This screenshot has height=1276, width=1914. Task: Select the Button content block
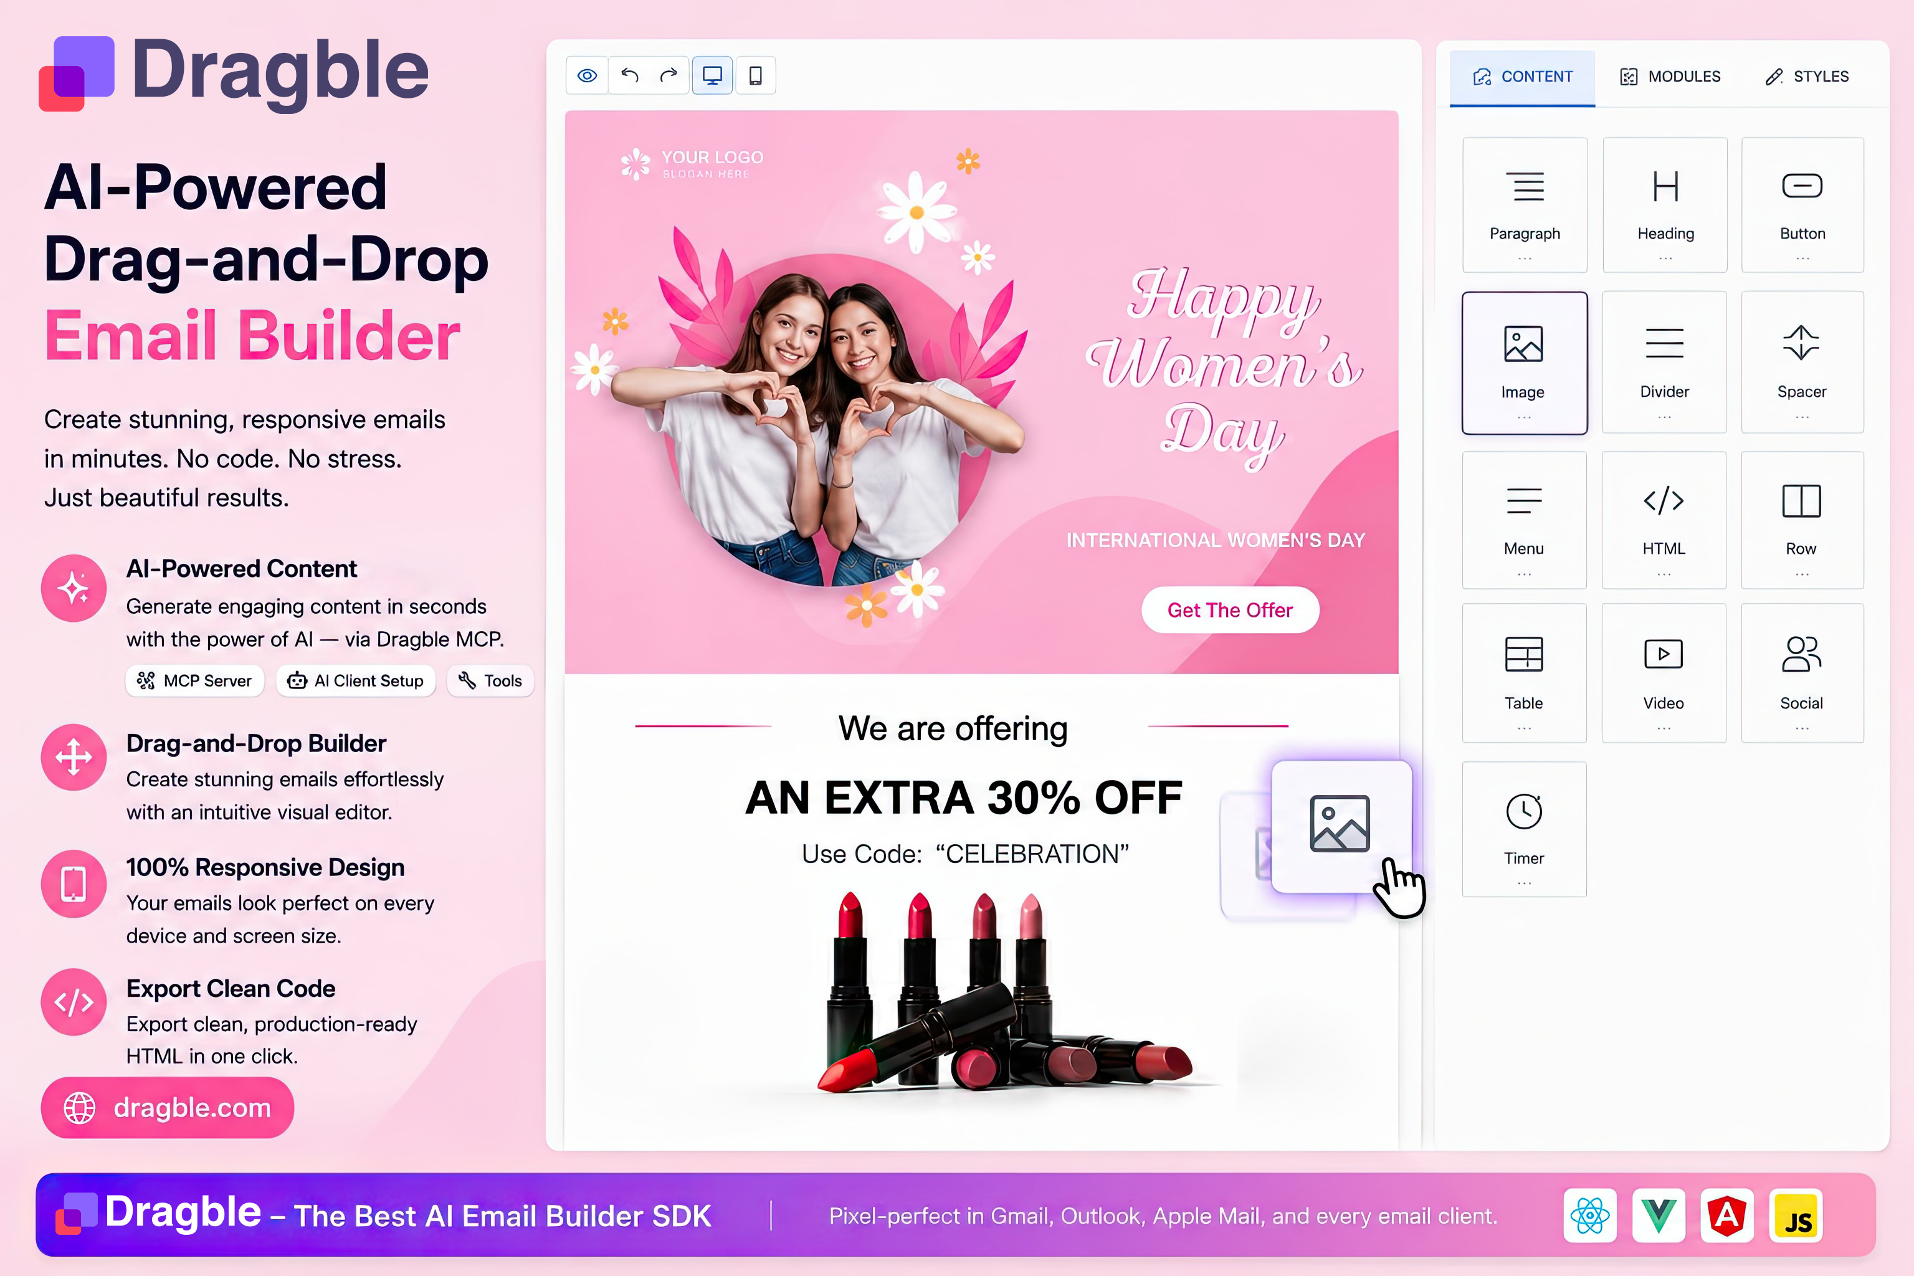tap(1802, 205)
